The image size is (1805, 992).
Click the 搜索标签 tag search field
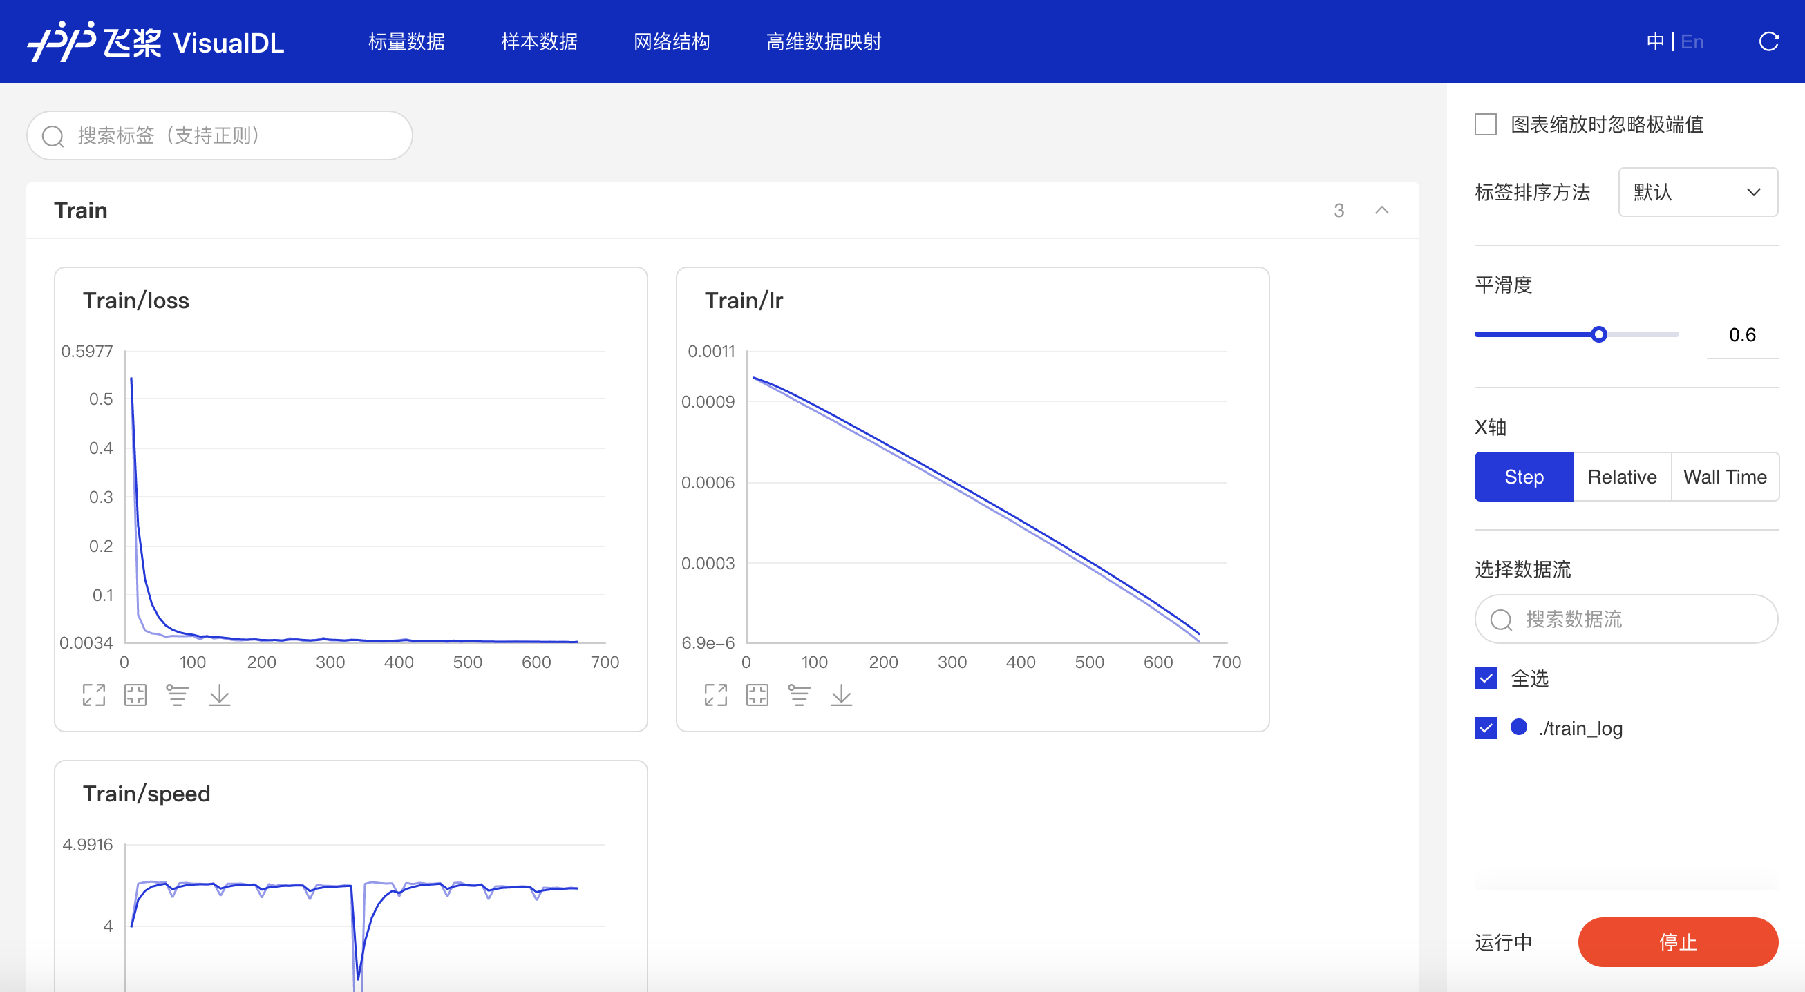point(219,136)
